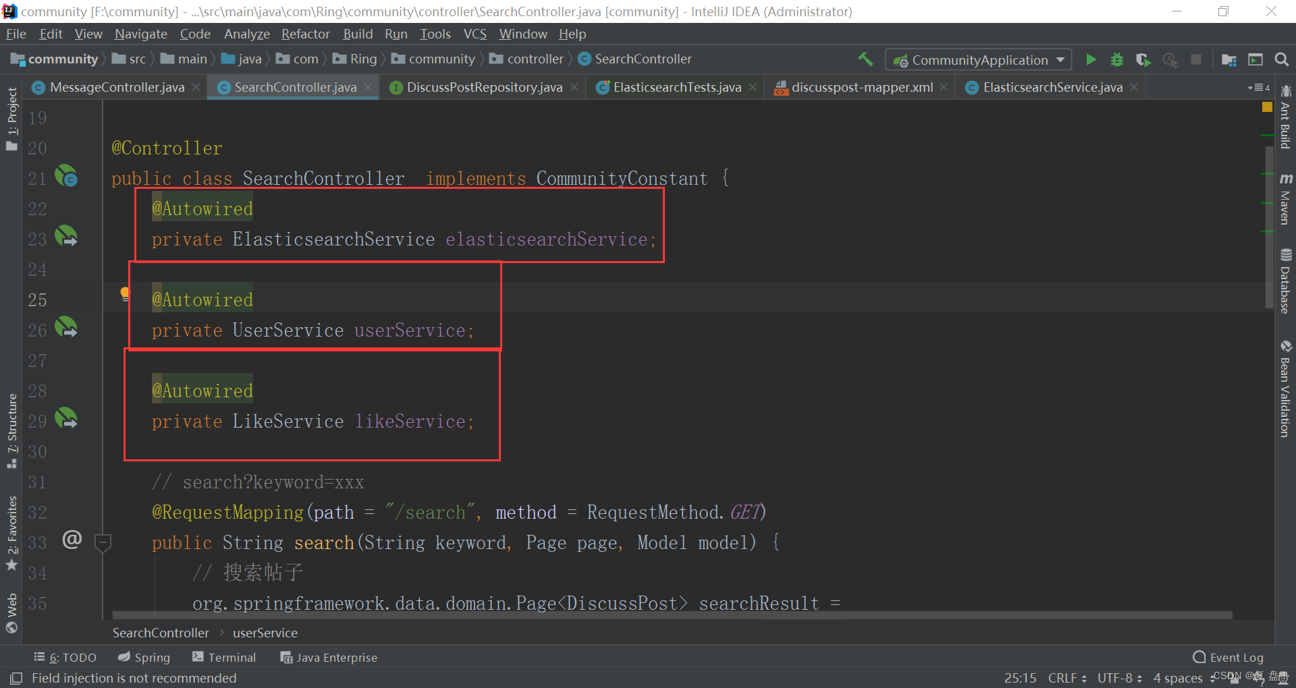Change file encoding UTF-8 in status bar
The width and height of the screenshot is (1296, 688).
click(1119, 678)
